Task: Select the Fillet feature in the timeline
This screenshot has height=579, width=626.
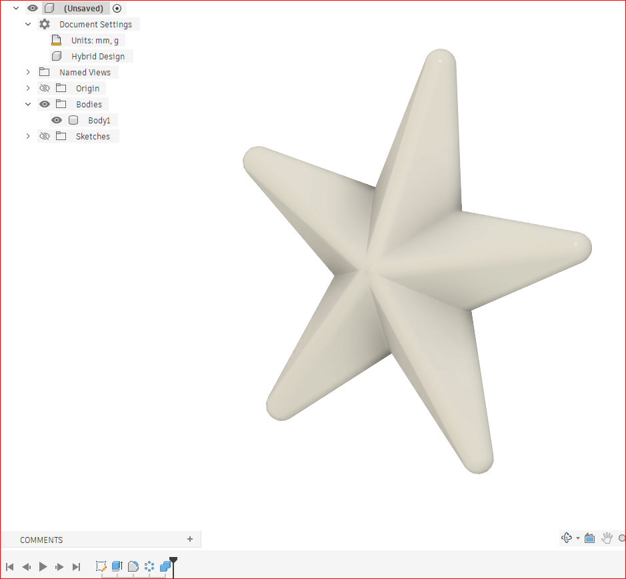Action: tap(133, 566)
